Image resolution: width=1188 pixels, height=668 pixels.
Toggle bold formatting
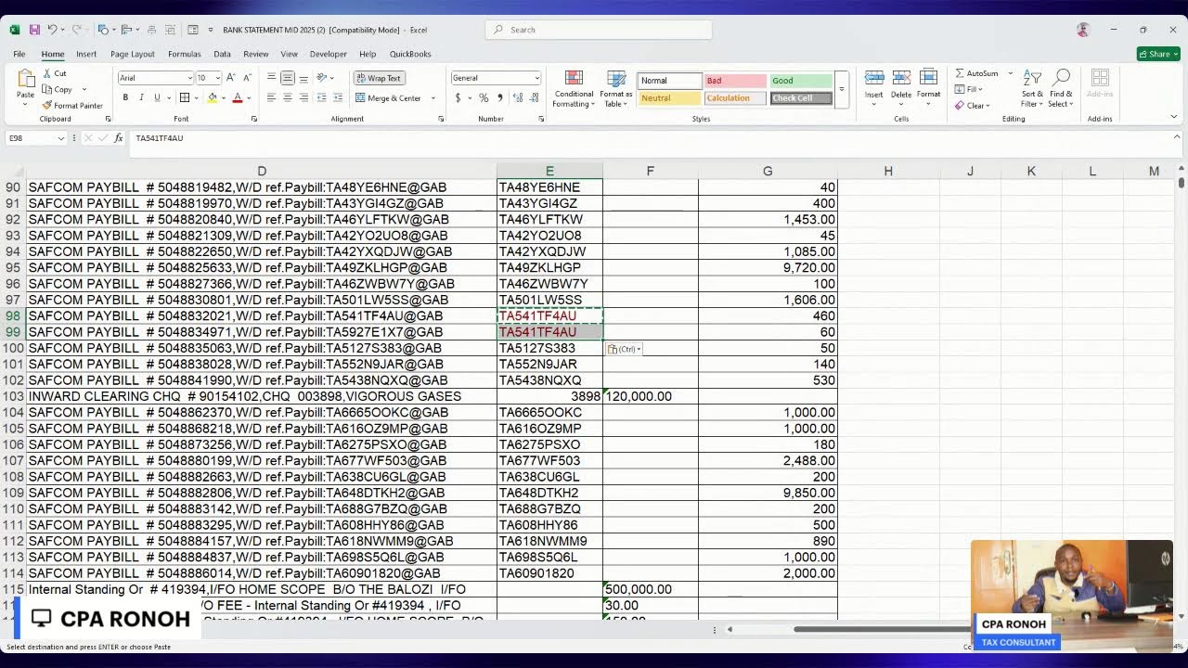pos(124,97)
